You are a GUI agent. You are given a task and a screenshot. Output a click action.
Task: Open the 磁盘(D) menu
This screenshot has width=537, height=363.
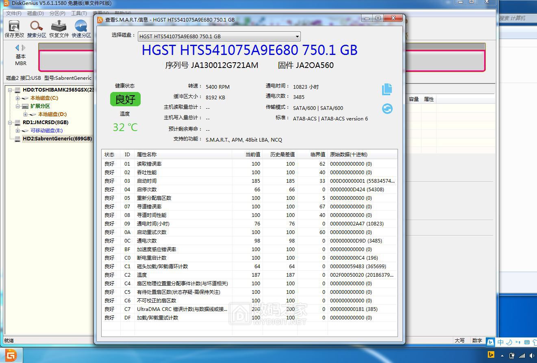pos(35,13)
